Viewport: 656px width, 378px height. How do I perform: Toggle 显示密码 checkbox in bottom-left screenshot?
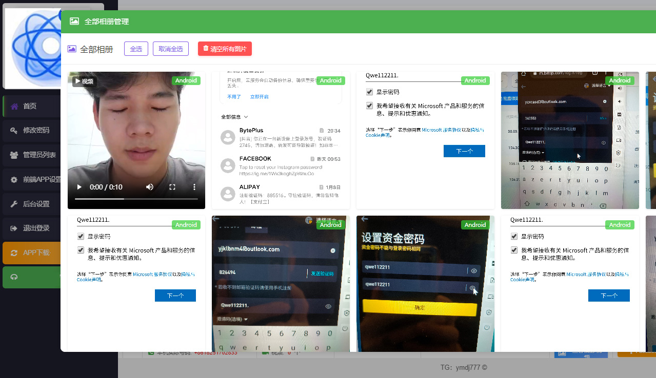click(81, 237)
